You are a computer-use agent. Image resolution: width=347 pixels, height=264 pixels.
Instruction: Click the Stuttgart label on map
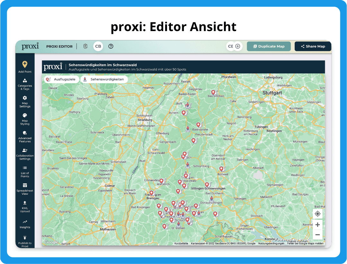click(272, 93)
